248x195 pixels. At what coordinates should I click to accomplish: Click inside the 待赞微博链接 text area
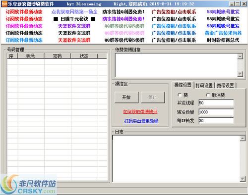(176, 65)
